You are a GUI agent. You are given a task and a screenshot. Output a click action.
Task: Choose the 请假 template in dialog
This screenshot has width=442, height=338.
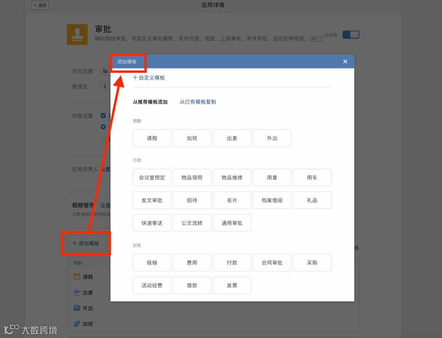point(152,138)
